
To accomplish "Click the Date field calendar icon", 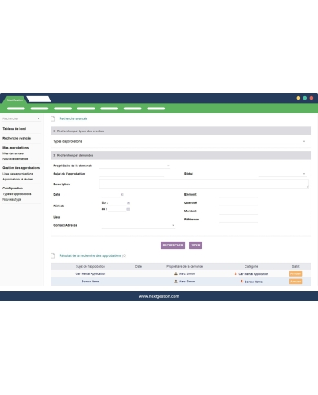I will (x=121, y=195).
